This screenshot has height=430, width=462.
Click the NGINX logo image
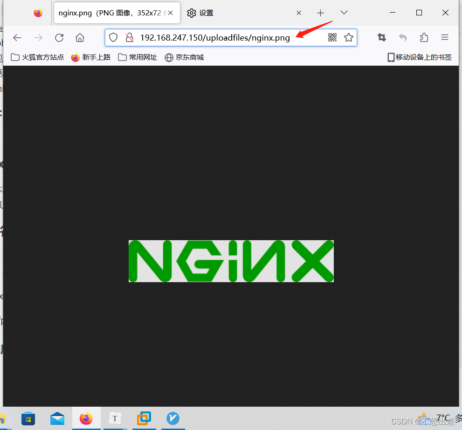[231, 261]
